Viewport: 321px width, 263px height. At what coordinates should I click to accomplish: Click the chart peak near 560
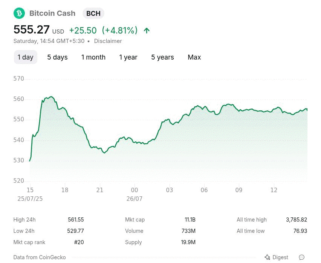(51, 96)
